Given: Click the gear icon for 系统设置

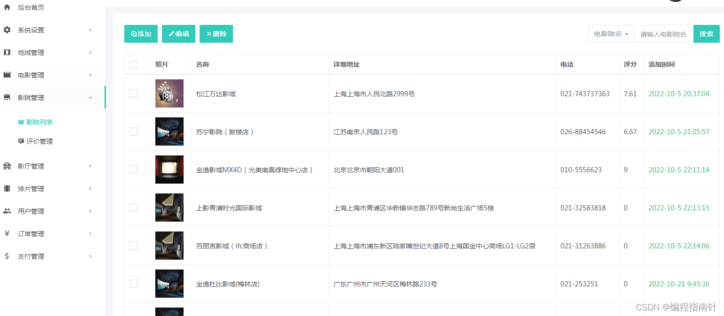Looking at the screenshot, I should click(x=7, y=30).
